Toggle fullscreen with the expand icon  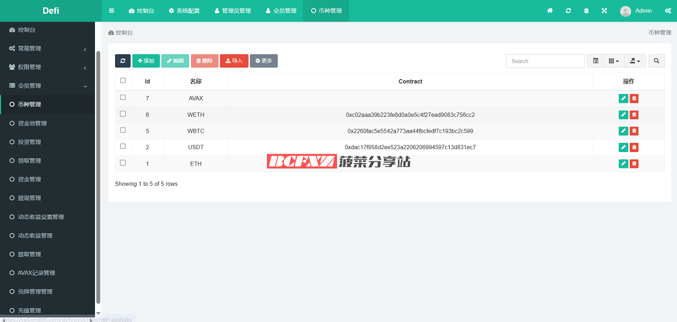point(604,11)
